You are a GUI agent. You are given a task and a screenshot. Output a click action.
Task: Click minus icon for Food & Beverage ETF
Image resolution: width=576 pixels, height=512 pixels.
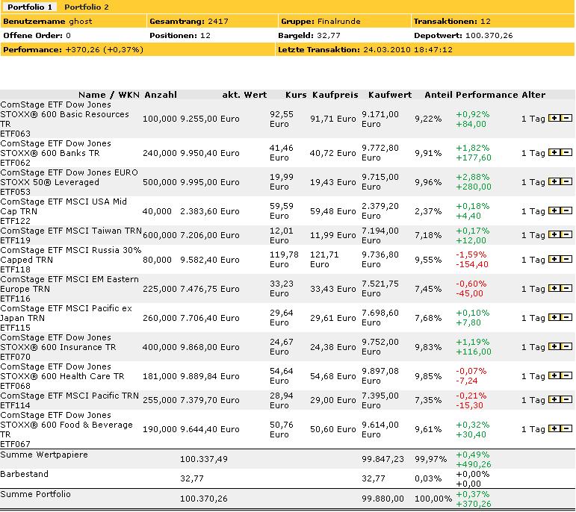(x=566, y=429)
